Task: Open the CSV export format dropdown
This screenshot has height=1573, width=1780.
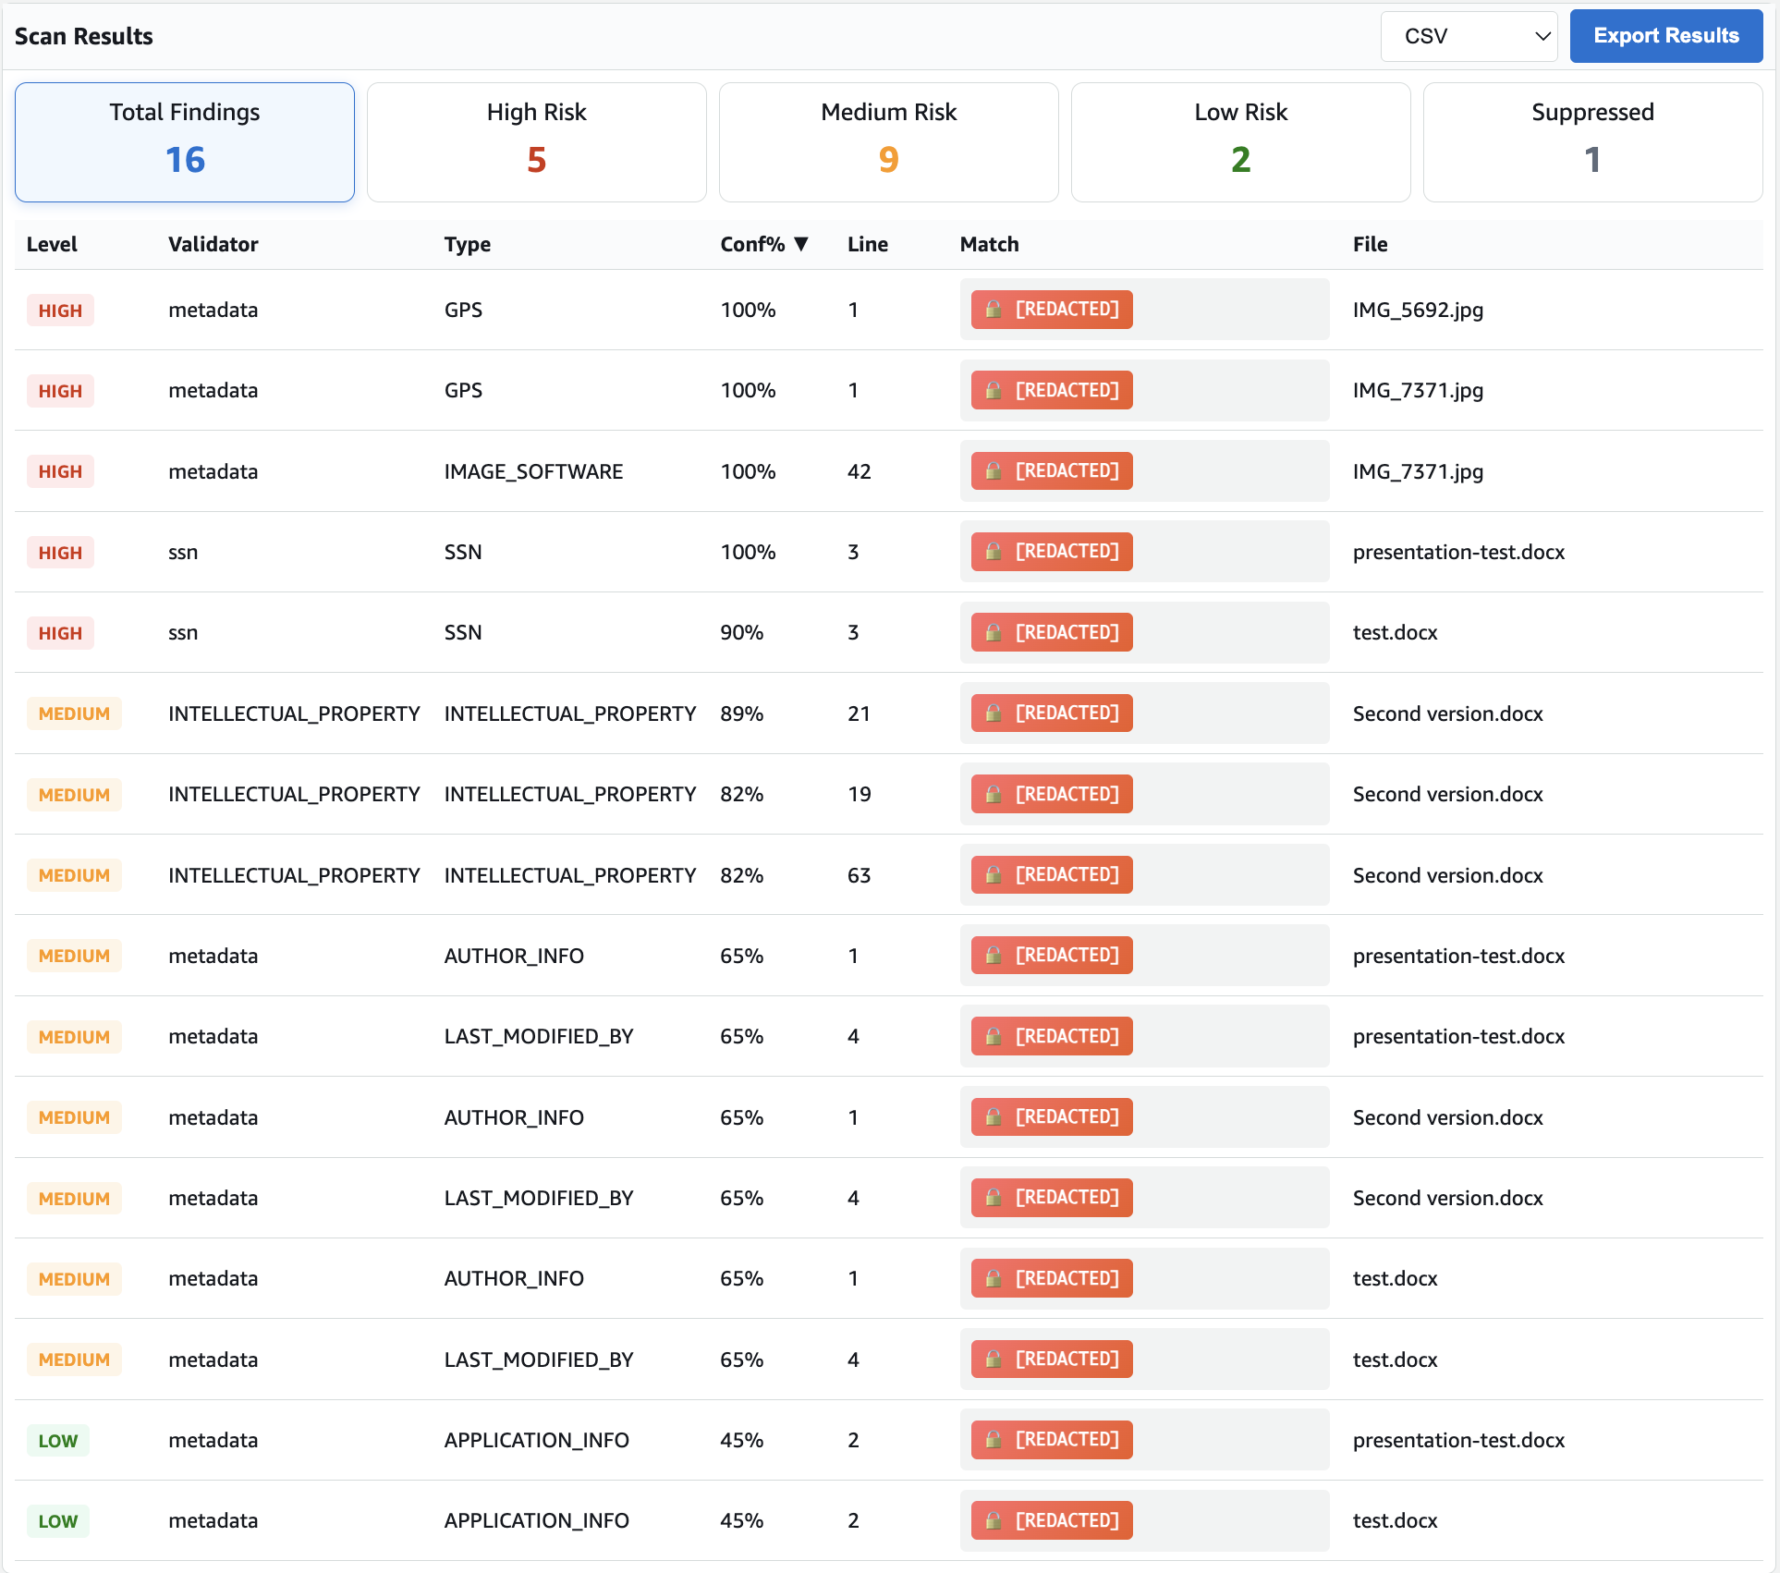Action: coord(1469,36)
